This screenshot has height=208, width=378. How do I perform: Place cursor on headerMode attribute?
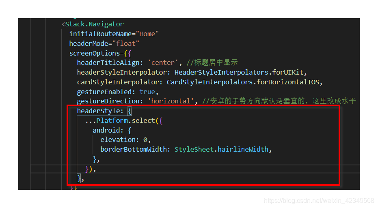point(89,43)
